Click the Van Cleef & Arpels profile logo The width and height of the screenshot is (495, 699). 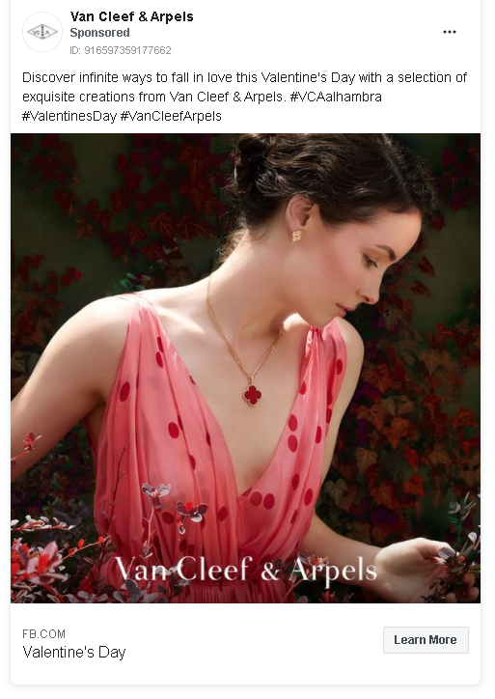pyautogui.click(x=42, y=32)
